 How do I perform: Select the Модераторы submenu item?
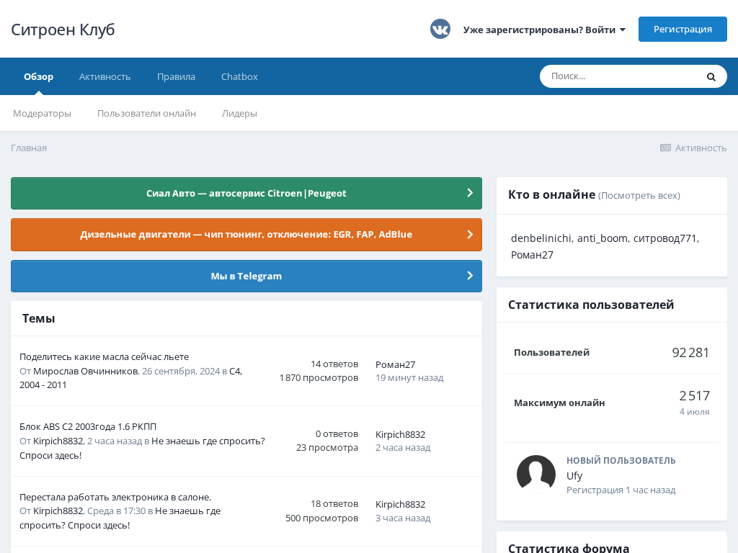(x=42, y=113)
